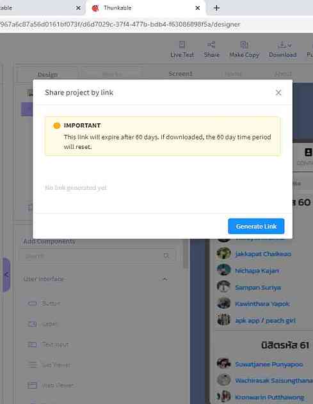The image size is (313, 404).
Task: Click Nichapa Kajan avatar thumbnail
Action: tap(223, 270)
